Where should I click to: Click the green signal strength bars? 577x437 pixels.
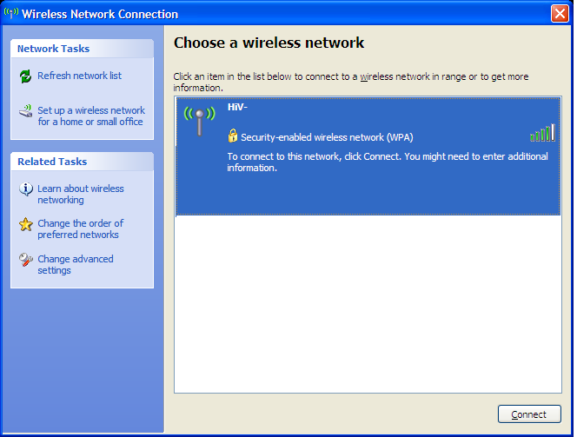542,133
